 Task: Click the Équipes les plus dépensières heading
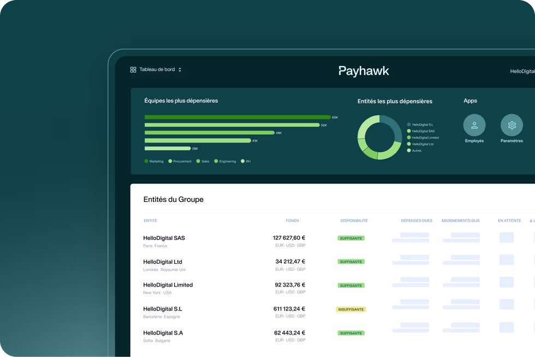click(x=181, y=100)
